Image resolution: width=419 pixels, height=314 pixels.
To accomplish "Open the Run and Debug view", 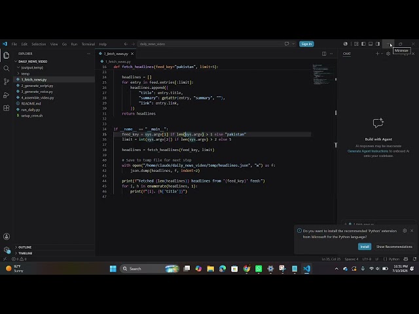I will pos(7,95).
